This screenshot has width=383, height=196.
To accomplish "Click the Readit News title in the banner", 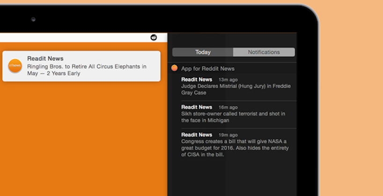I will coord(45,58).
